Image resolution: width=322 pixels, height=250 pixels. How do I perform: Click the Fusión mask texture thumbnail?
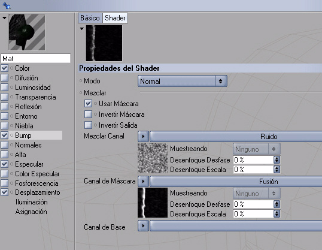(x=153, y=203)
